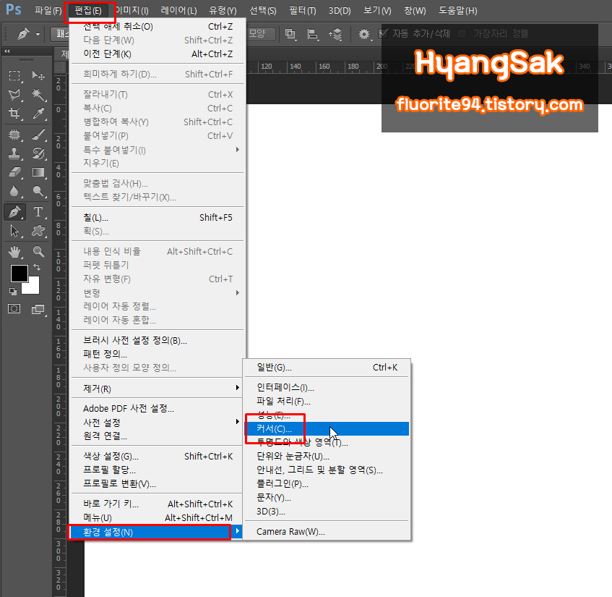Image resolution: width=612 pixels, height=597 pixels.
Task: Click the foreground black color swatch
Action: [18, 273]
